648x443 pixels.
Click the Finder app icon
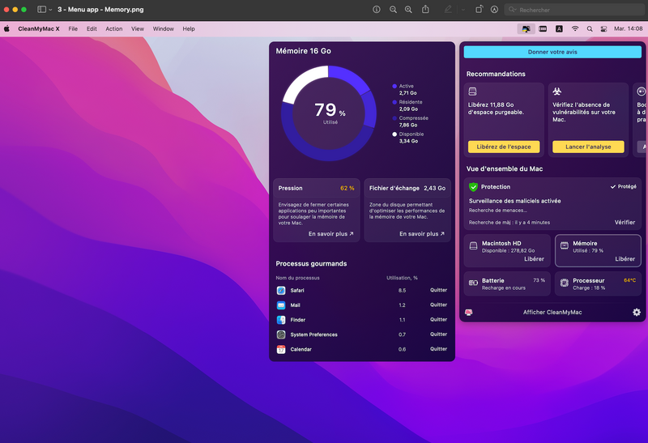point(281,320)
